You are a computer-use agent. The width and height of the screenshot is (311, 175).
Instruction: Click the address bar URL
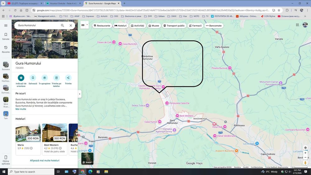pyautogui.click(x=153, y=10)
